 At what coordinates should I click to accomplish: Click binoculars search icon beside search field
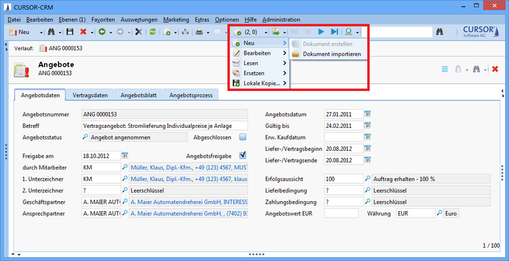point(440,31)
